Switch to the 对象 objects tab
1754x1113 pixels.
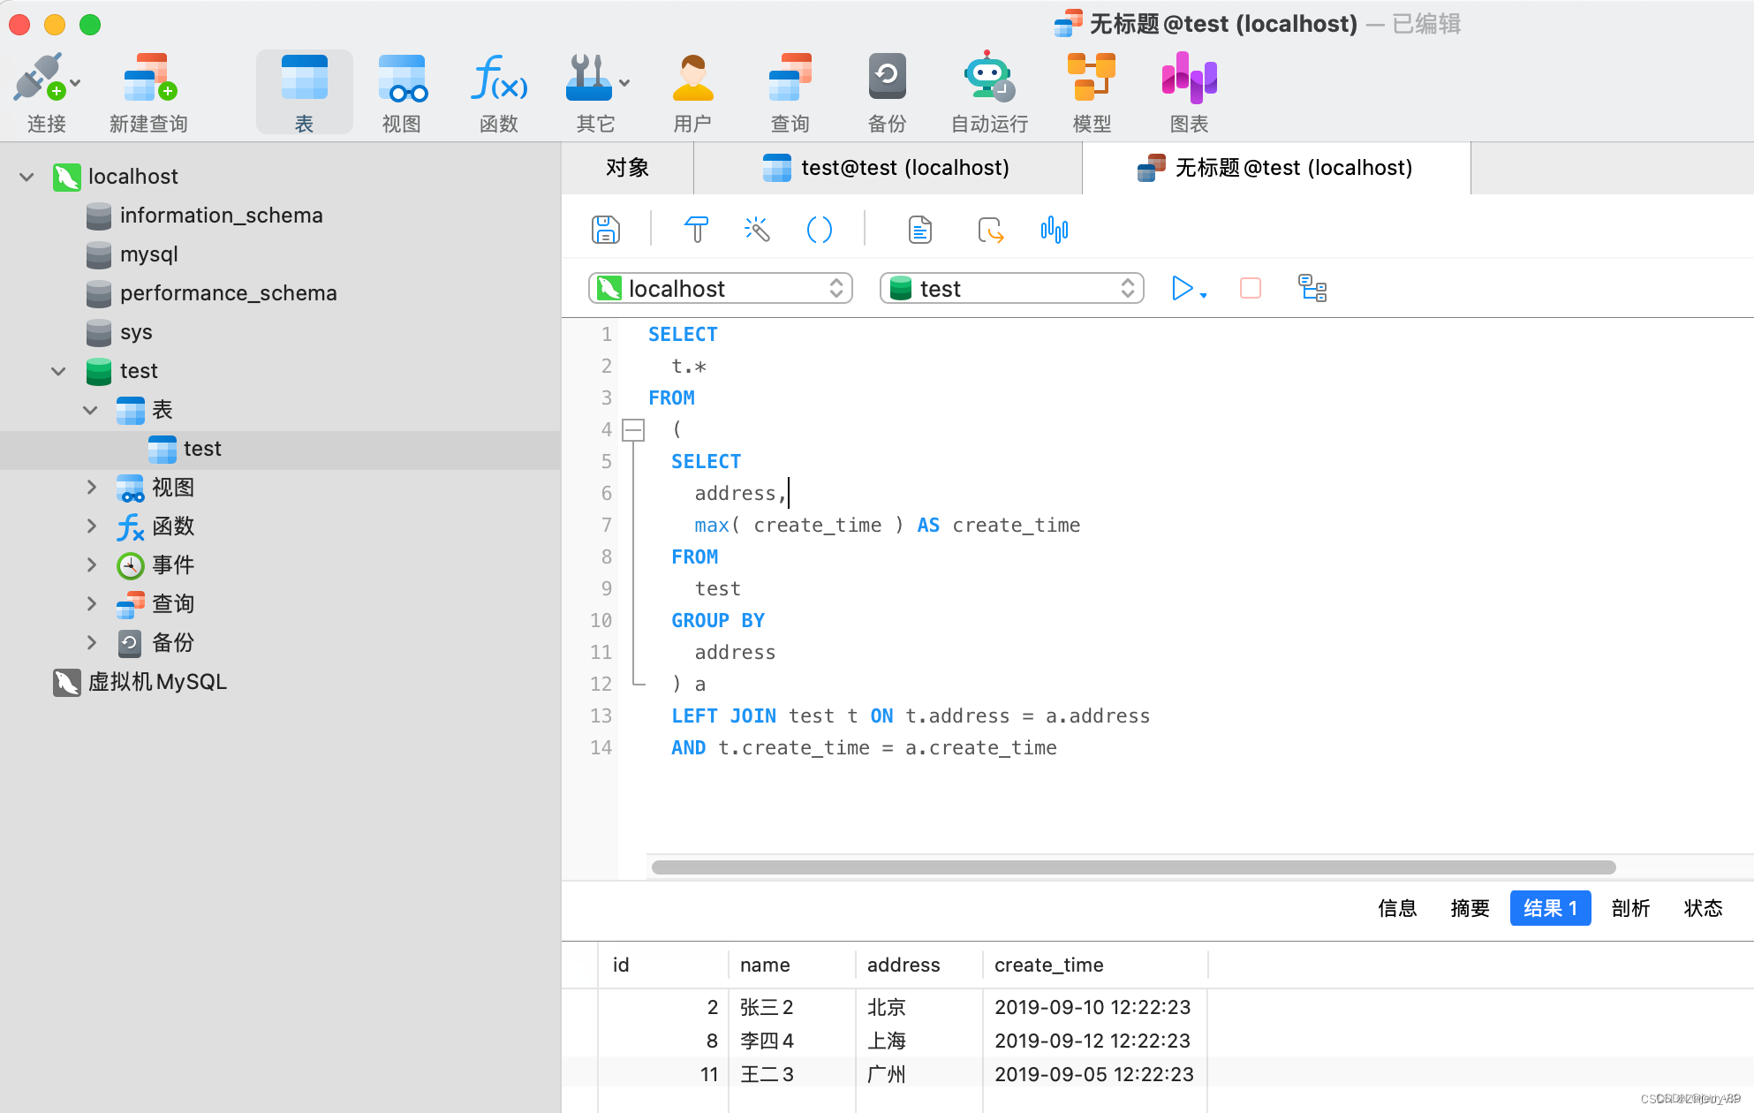click(627, 168)
